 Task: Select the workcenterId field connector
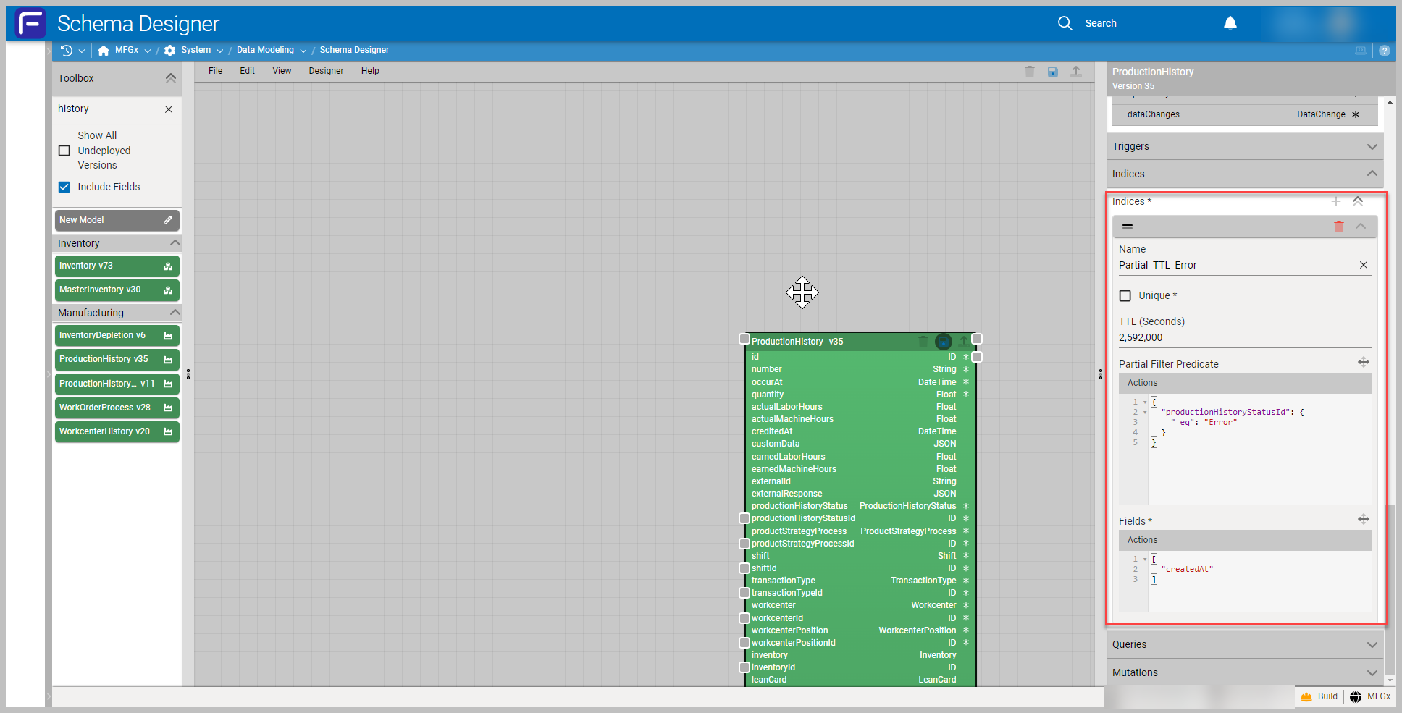click(x=744, y=618)
